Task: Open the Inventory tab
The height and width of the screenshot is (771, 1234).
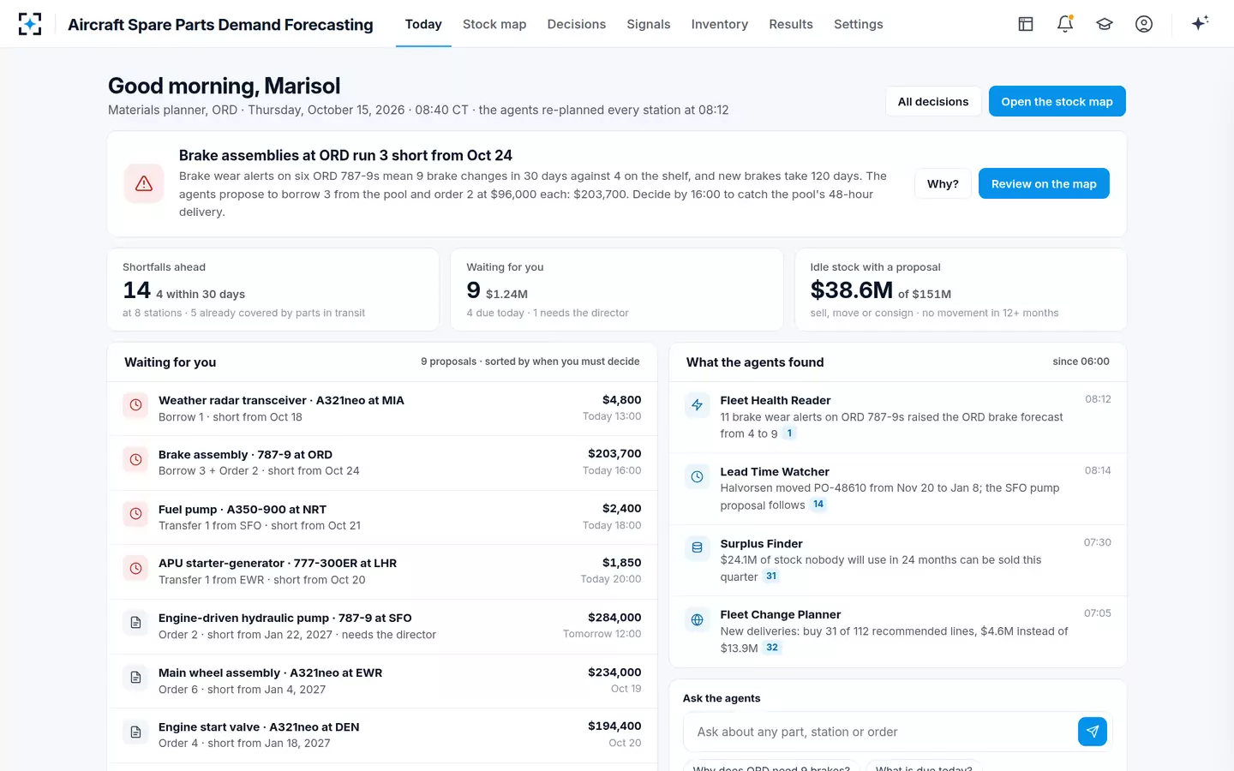Action: (720, 24)
